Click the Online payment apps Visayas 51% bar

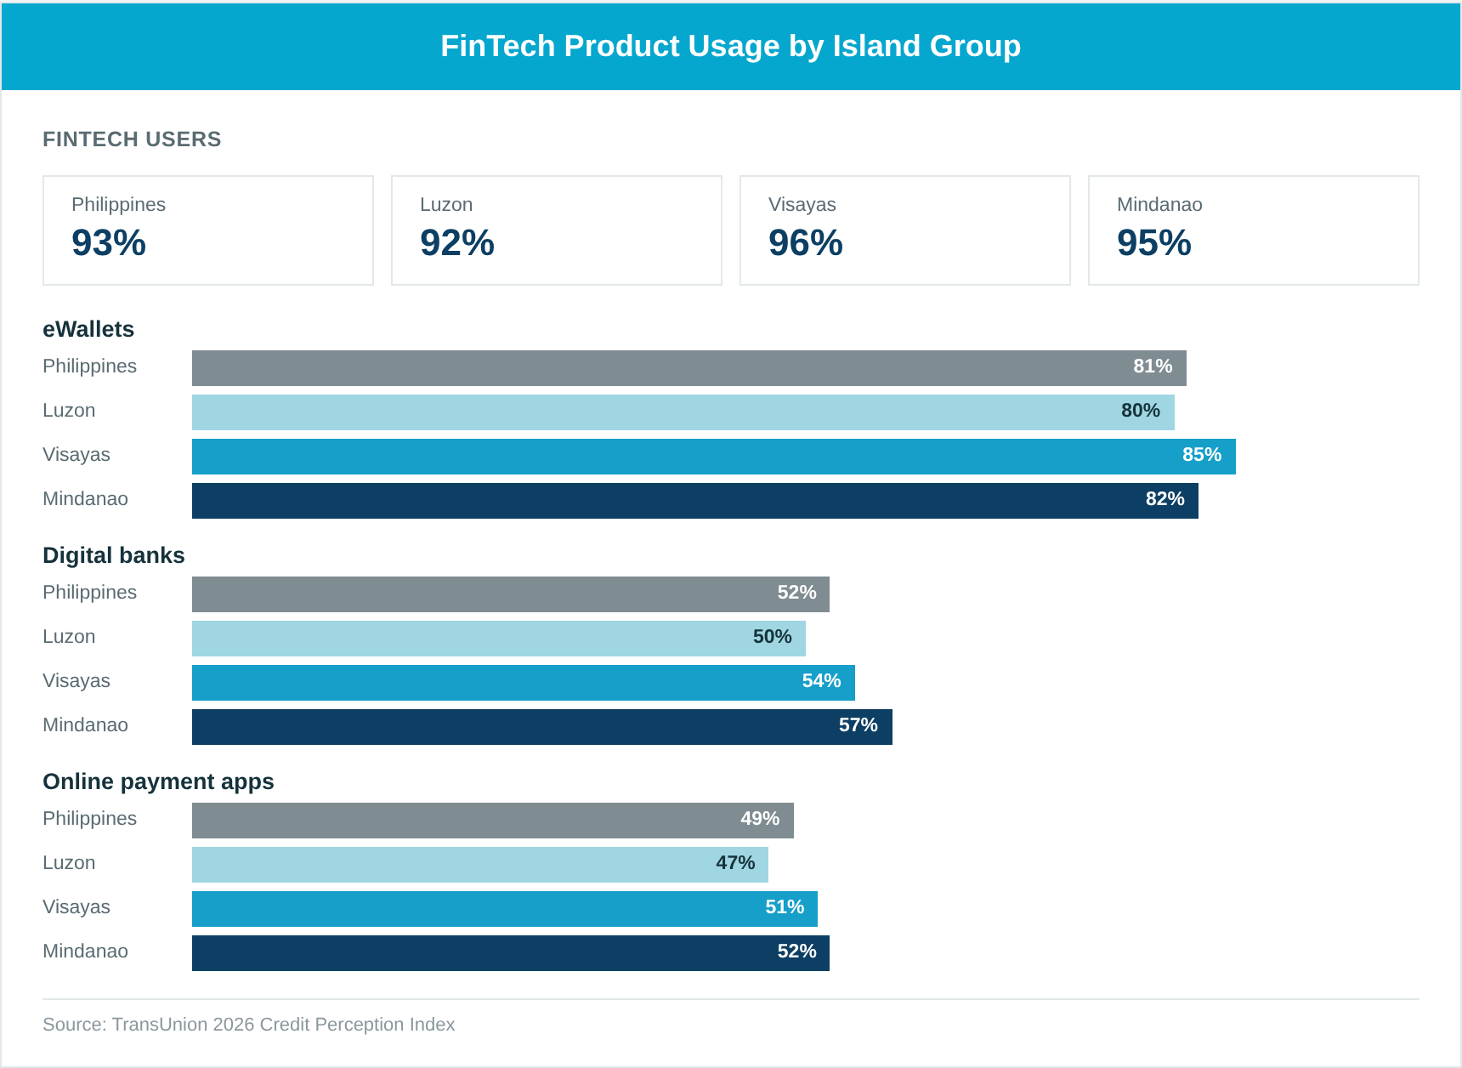[x=505, y=909]
